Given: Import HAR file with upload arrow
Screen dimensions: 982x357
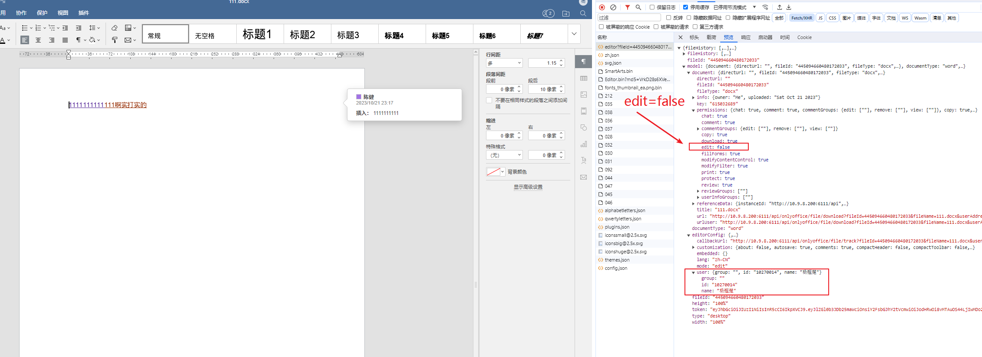Looking at the screenshot, I should (x=780, y=7).
